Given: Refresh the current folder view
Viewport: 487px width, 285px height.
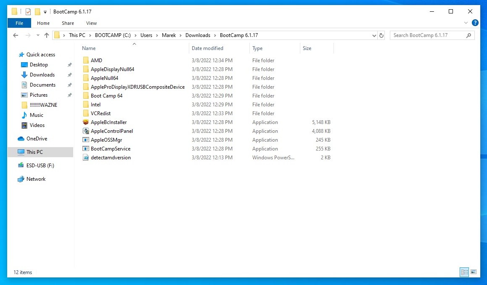Looking at the screenshot, I should [x=381, y=35].
